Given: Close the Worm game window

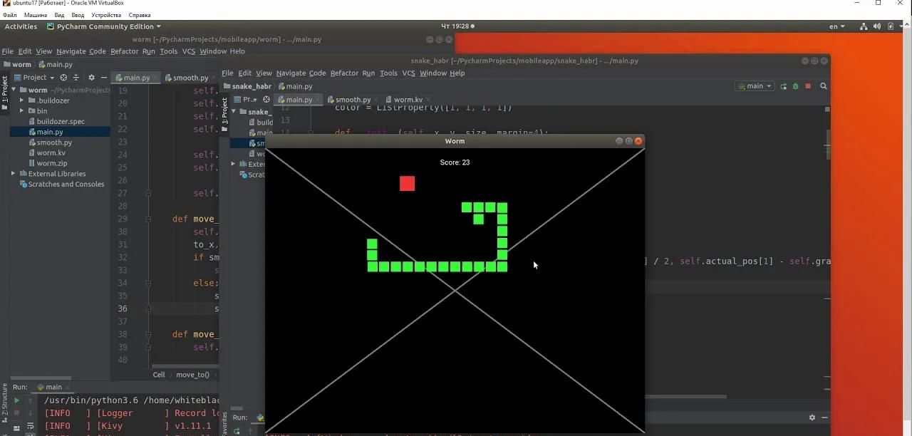Looking at the screenshot, I should point(638,141).
